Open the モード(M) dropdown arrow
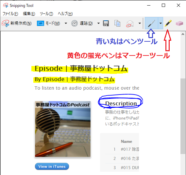Viewport: 186px width, 175px height. coord(66,23)
